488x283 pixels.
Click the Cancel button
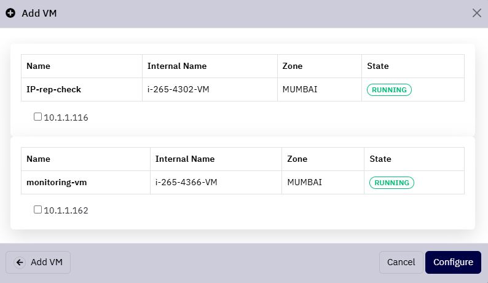point(401,263)
